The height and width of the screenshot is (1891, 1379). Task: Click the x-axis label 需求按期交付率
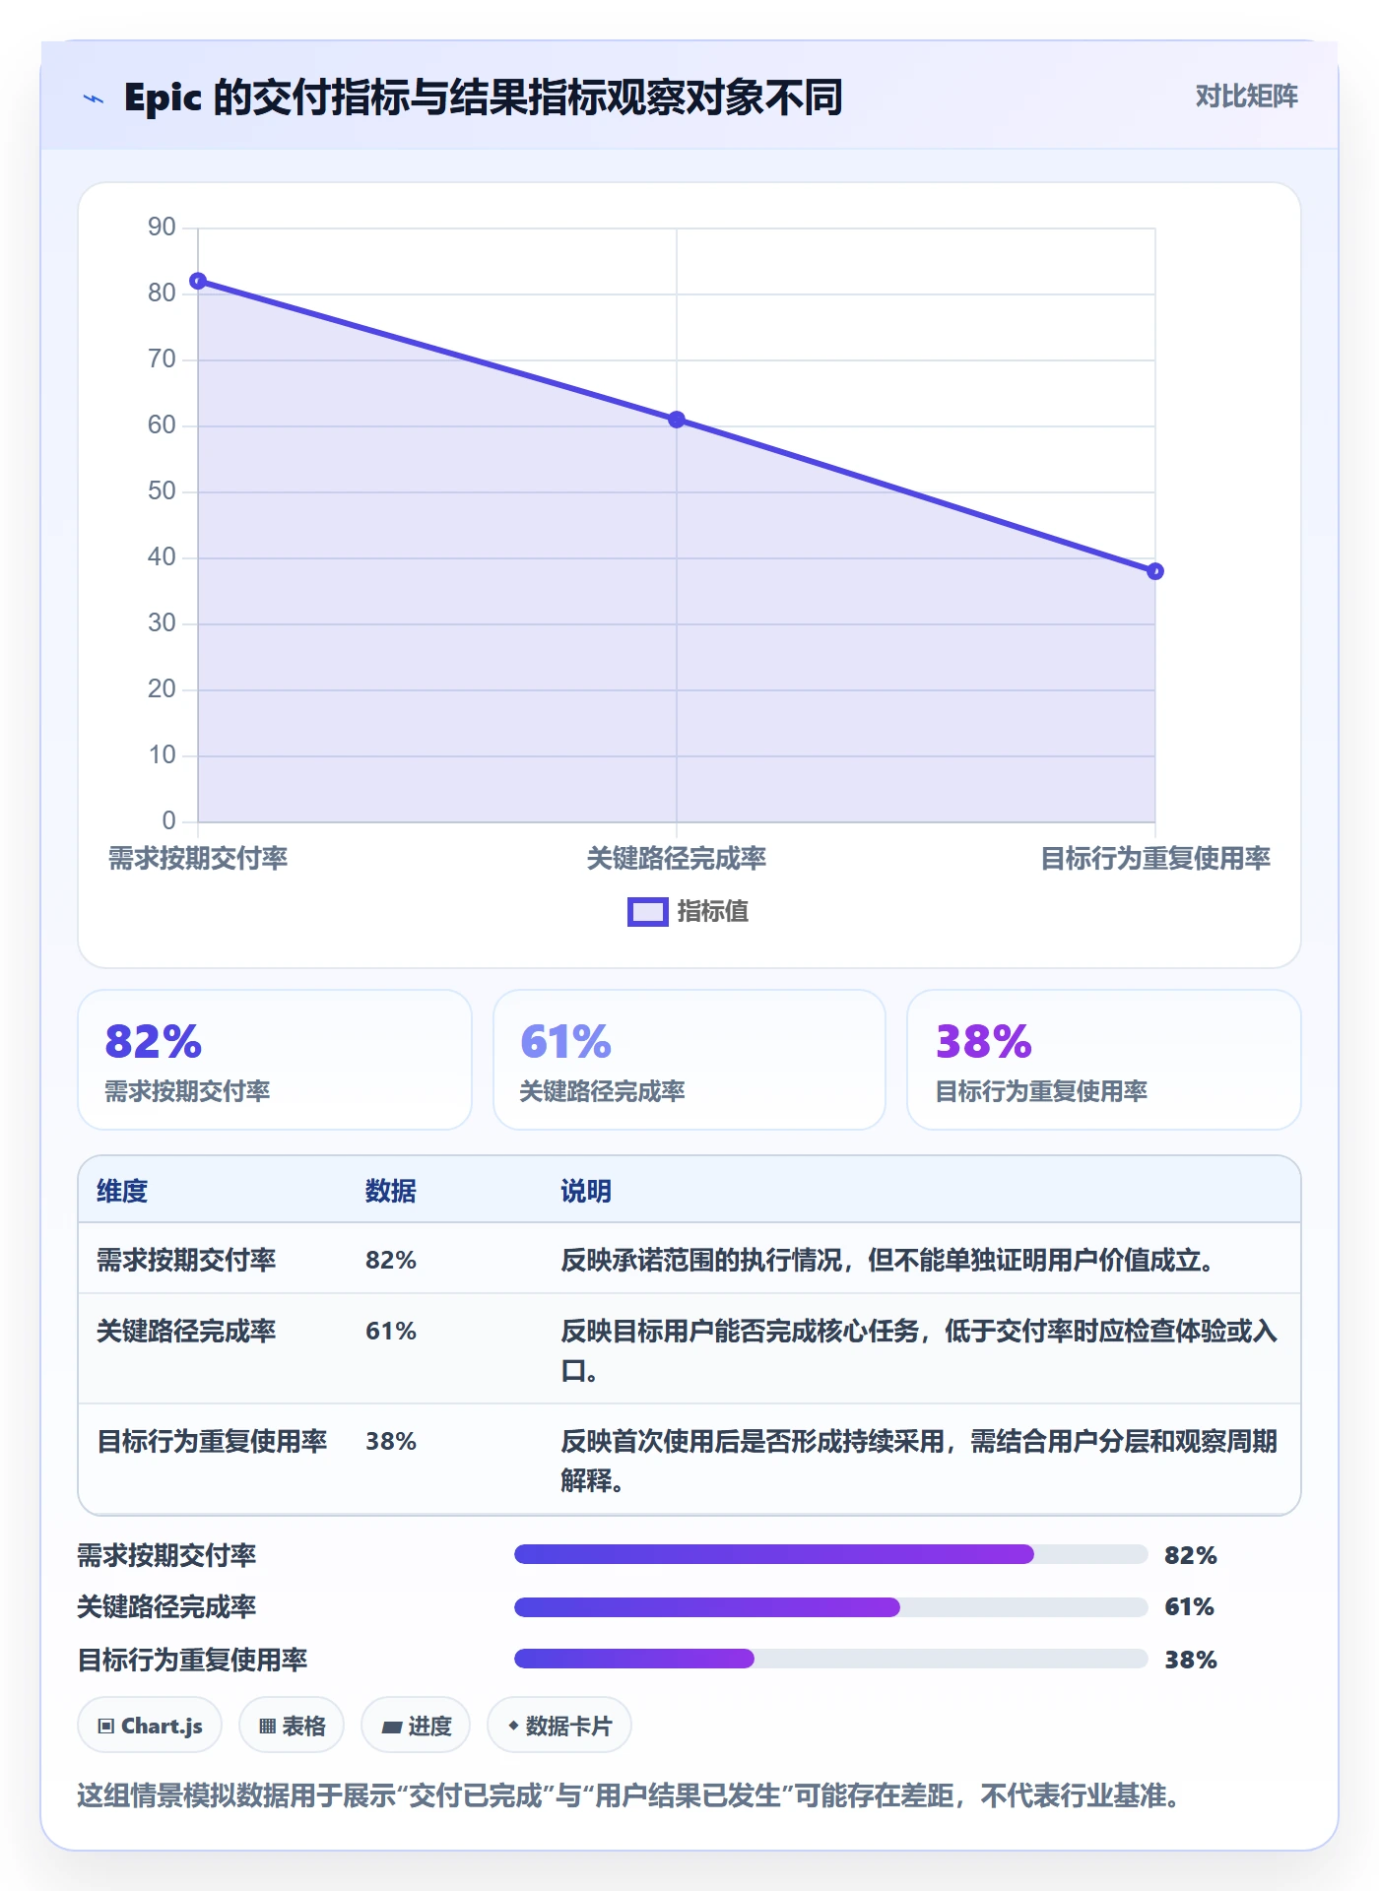[x=198, y=859]
